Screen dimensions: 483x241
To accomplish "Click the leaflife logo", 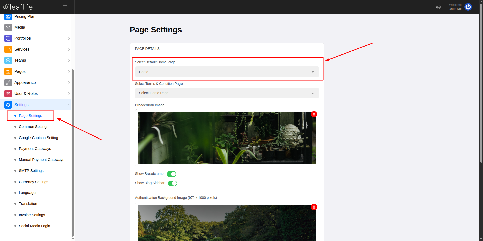I will (18, 7).
